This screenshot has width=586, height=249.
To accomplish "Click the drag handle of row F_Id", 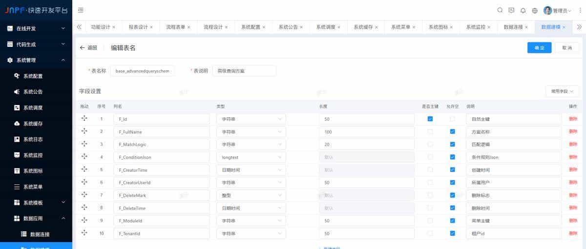I will point(84,119).
